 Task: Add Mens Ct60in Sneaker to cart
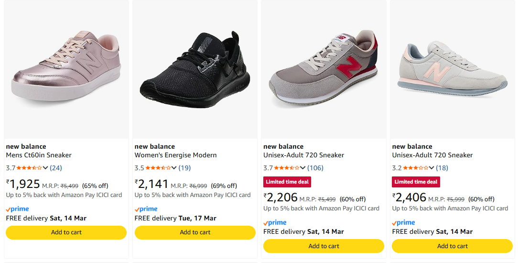[66, 232]
